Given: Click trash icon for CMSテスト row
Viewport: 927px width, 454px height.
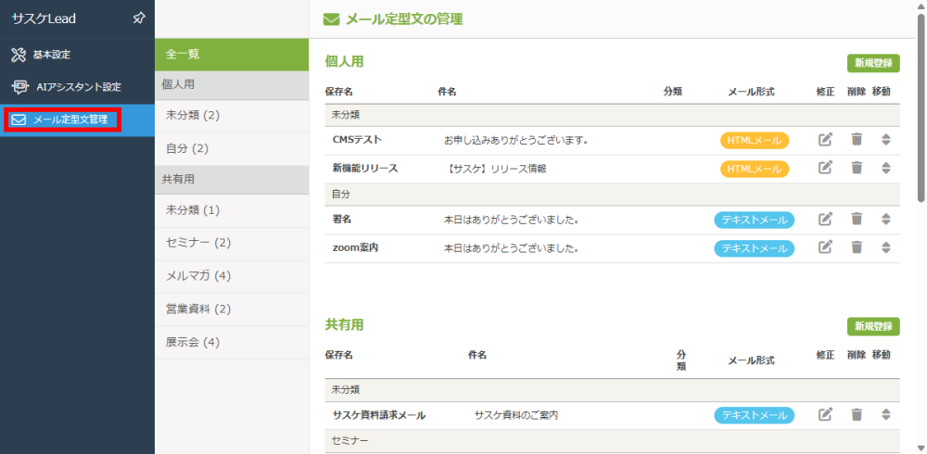Looking at the screenshot, I should tap(857, 140).
